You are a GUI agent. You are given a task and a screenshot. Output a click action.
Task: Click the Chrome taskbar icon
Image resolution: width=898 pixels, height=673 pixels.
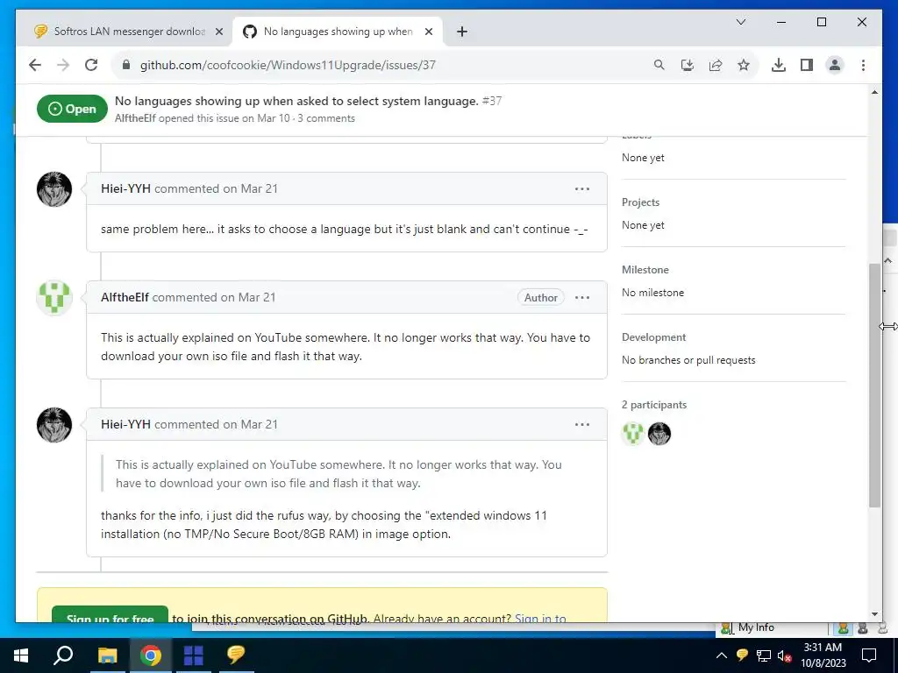(x=151, y=655)
